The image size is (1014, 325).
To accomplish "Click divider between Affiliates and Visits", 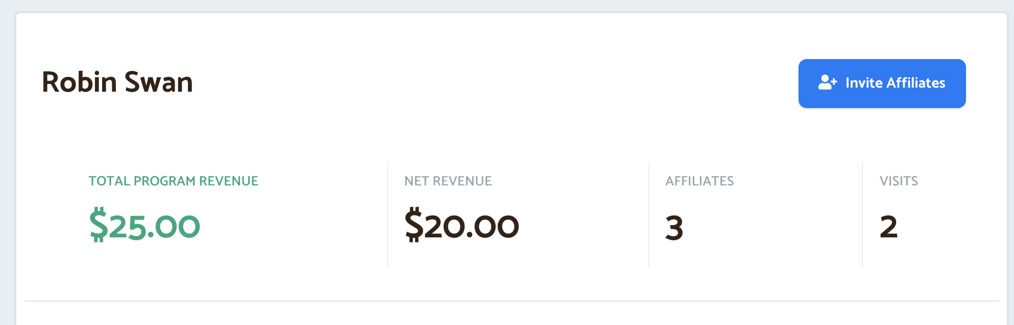I will coord(862,214).
